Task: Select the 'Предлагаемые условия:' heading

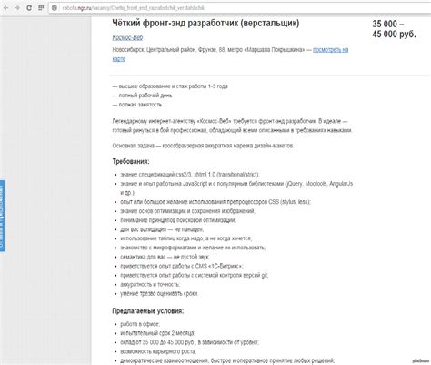Action: 148,311
